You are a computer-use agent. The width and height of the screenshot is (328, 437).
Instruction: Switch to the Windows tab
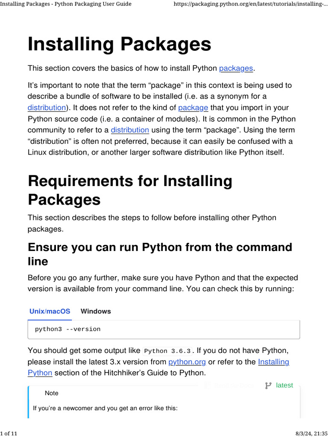coord(96,311)
